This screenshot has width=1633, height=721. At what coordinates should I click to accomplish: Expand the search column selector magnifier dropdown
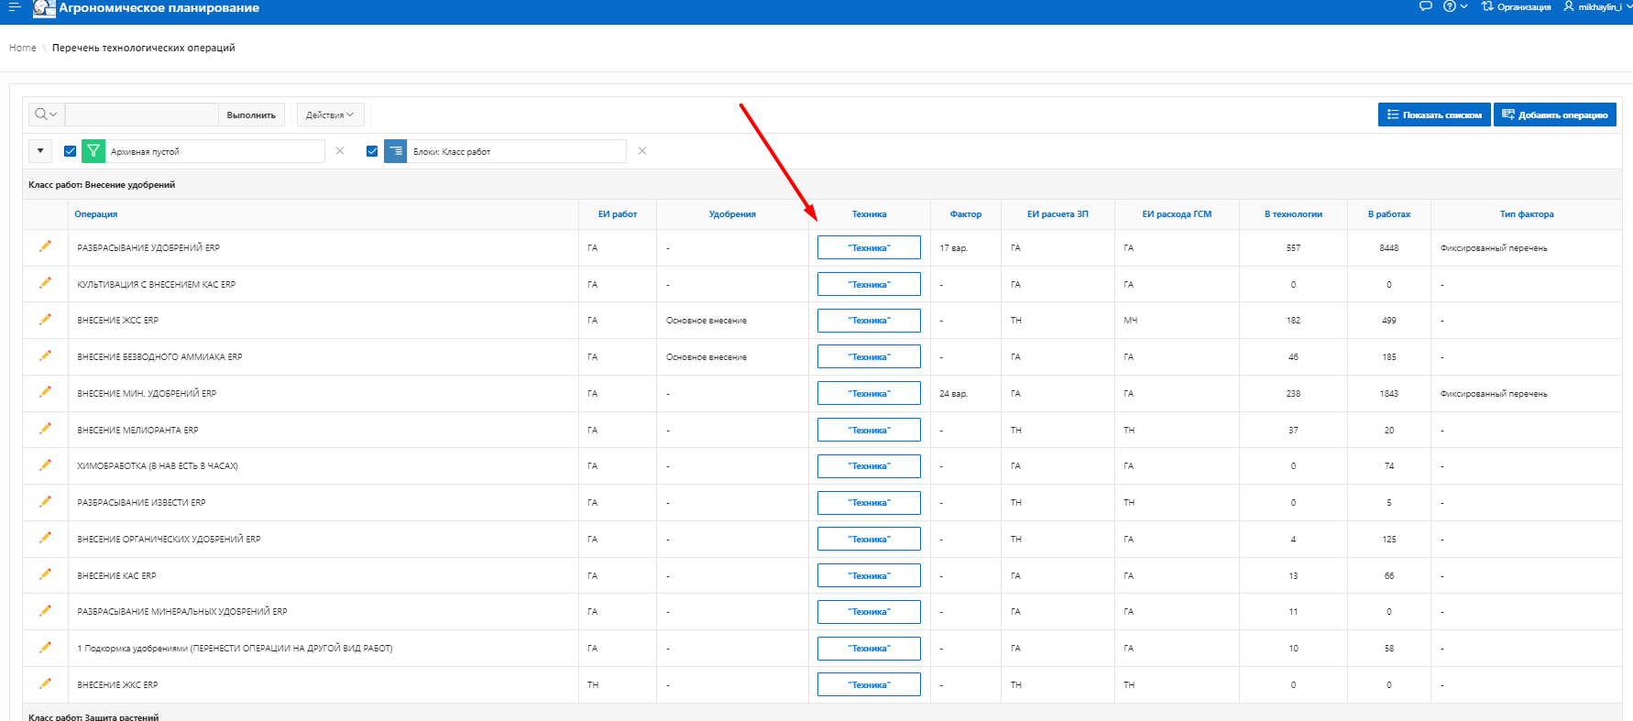tap(46, 115)
